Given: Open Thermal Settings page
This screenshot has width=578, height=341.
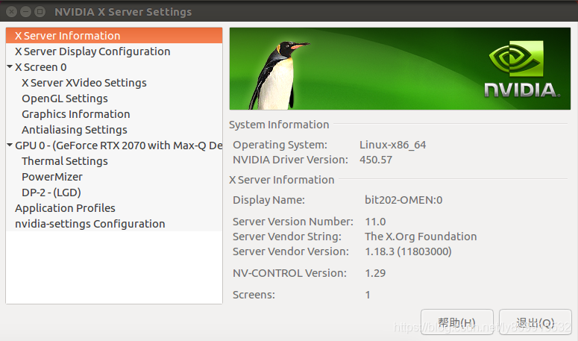Looking at the screenshot, I should pos(65,161).
